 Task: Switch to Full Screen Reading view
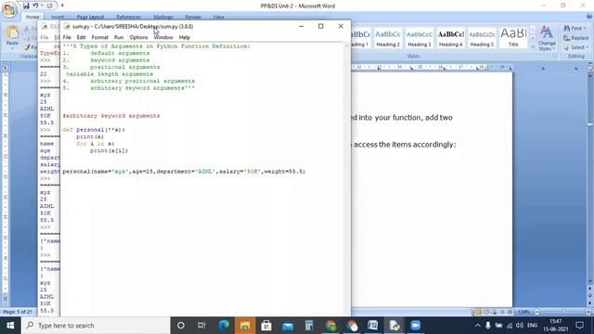(x=486, y=312)
